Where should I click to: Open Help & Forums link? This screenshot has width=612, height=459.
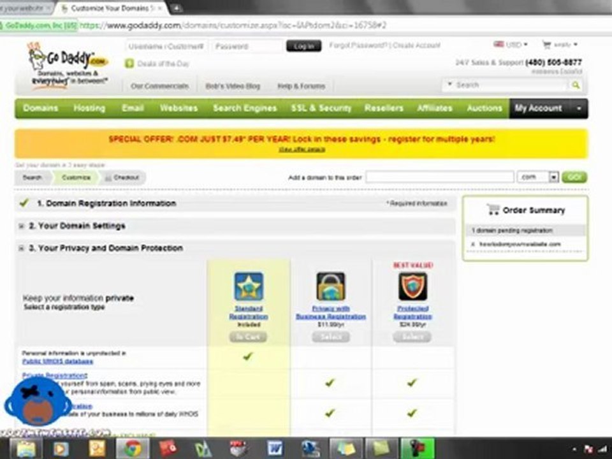point(301,86)
